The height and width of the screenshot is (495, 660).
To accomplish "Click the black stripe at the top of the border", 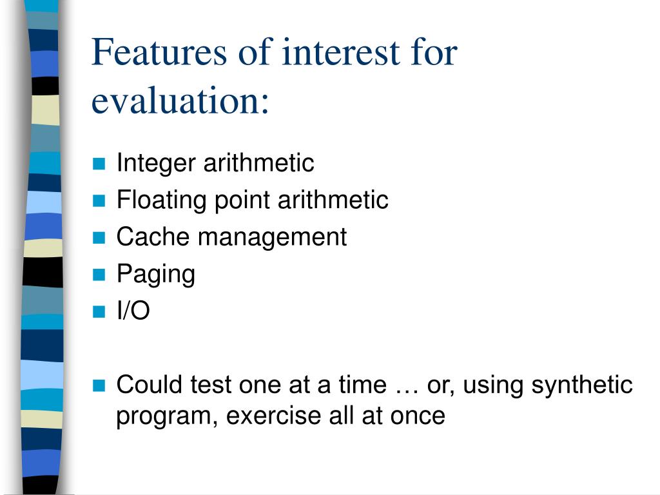I will (45, 86).
